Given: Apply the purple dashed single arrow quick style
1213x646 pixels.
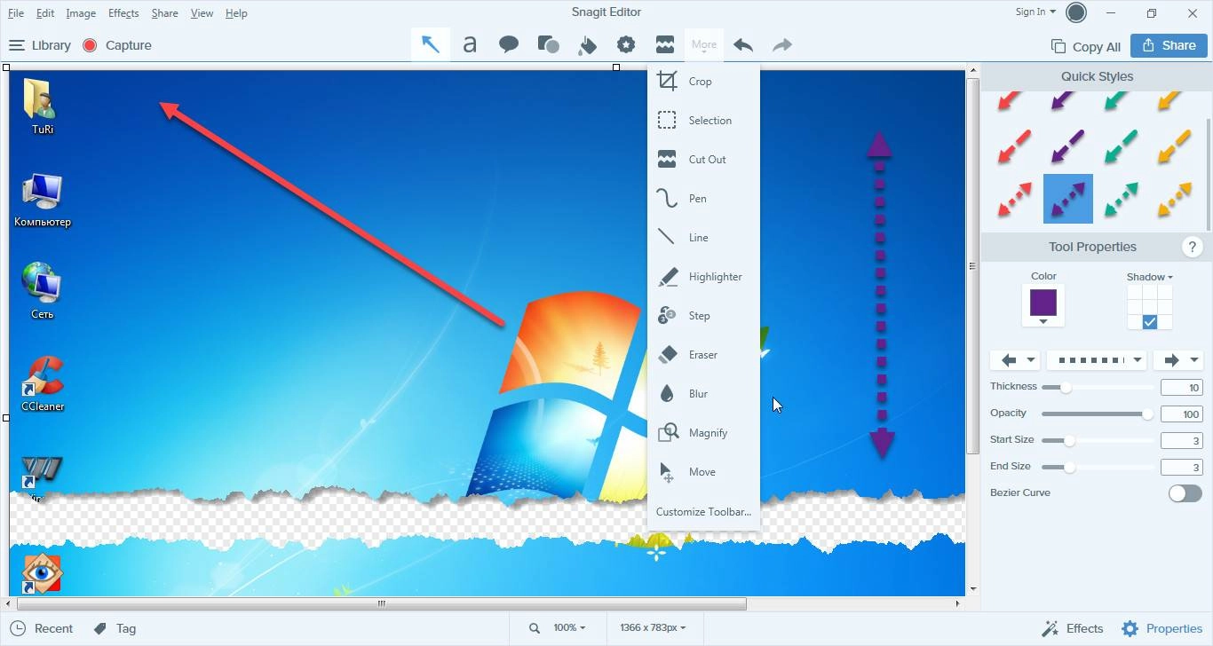Looking at the screenshot, I should 1067,146.
